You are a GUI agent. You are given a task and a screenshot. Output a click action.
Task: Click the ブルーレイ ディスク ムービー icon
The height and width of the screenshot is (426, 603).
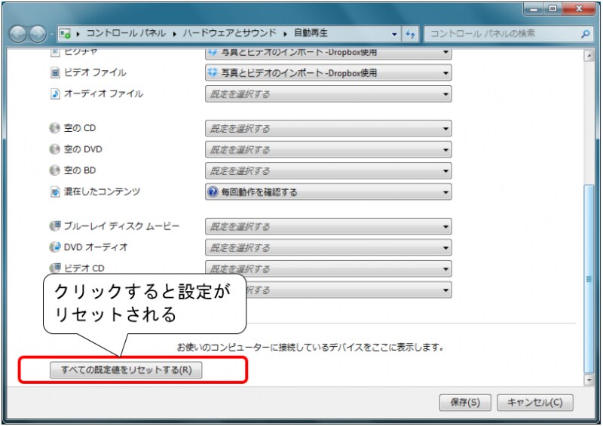[55, 226]
